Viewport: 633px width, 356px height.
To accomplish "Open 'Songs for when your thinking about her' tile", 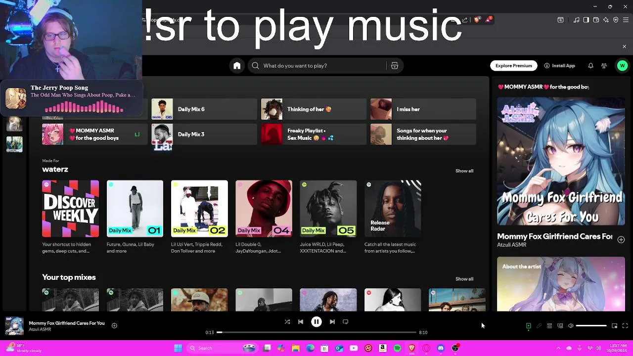I will tap(423, 134).
